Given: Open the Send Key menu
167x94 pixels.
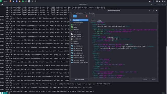Looking at the screenshot, I should tap(92, 13).
